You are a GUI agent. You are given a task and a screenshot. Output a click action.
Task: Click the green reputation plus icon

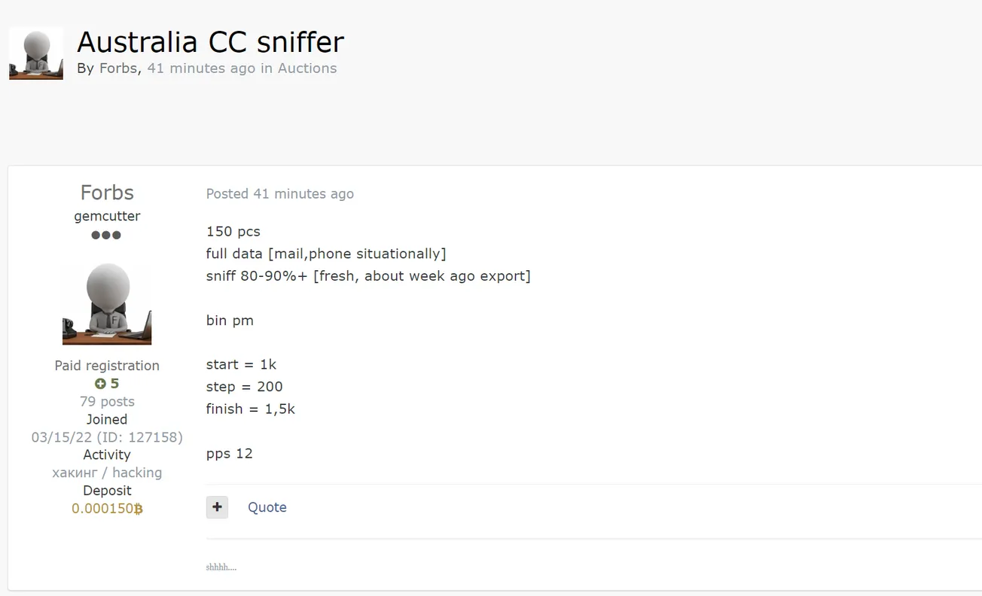[x=100, y=384]
